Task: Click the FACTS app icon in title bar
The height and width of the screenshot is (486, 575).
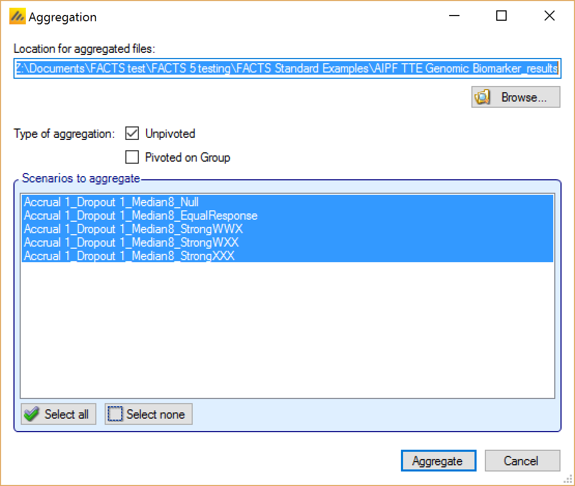Action: point(17,17)
